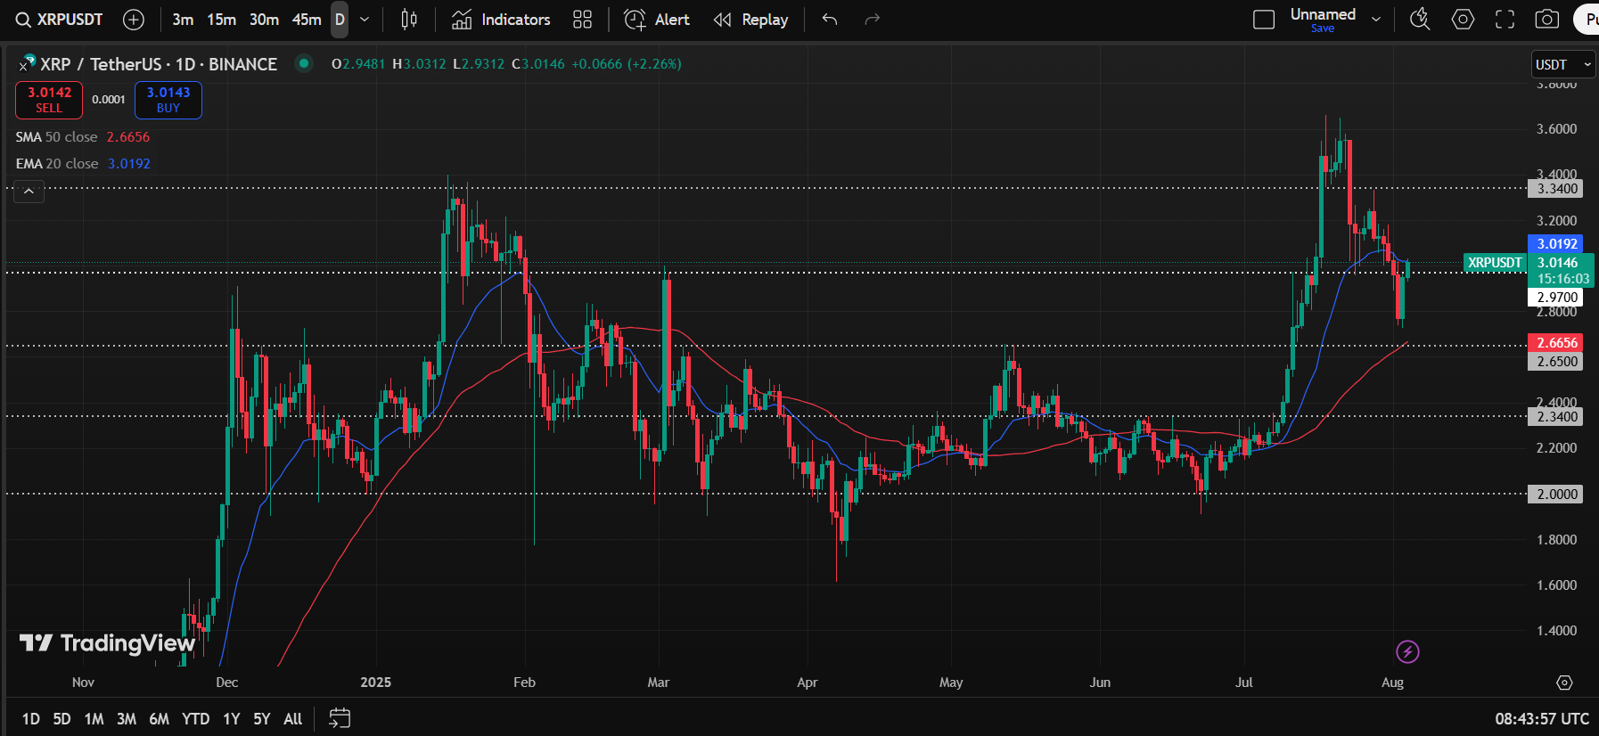
Task: Start bar Replay mode
Action: (750, 20)
